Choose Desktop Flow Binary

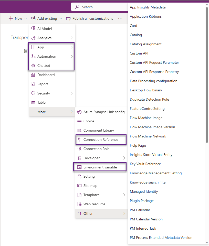point(167,90)
